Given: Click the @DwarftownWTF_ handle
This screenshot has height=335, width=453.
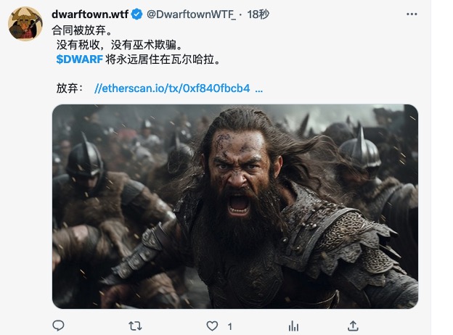Looking at the screenshot, I should 191,14.
